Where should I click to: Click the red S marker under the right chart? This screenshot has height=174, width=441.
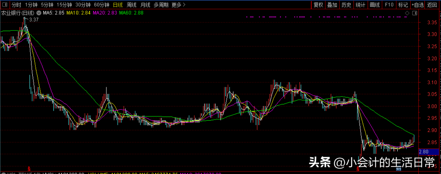click(x=358, y=169)
